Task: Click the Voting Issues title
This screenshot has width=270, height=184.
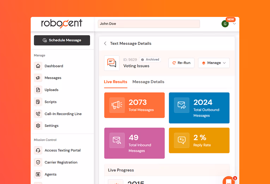Action: [136, 66]
